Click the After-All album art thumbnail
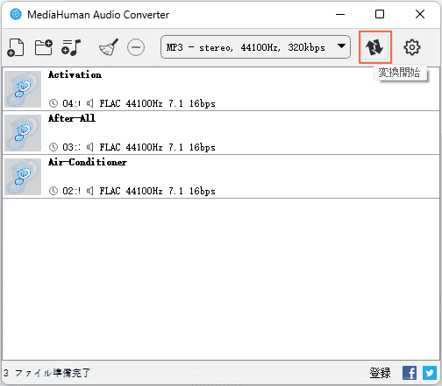442x386 pixels. point(23,133)
